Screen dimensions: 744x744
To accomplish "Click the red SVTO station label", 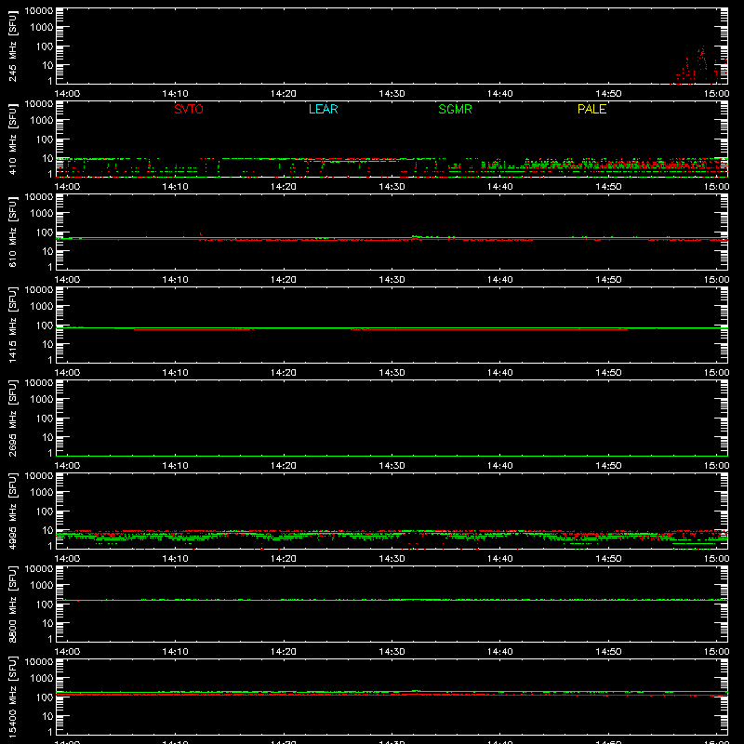I will point(189,109).
